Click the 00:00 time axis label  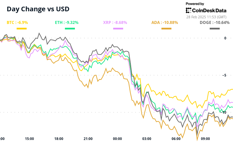coord(117,138)
